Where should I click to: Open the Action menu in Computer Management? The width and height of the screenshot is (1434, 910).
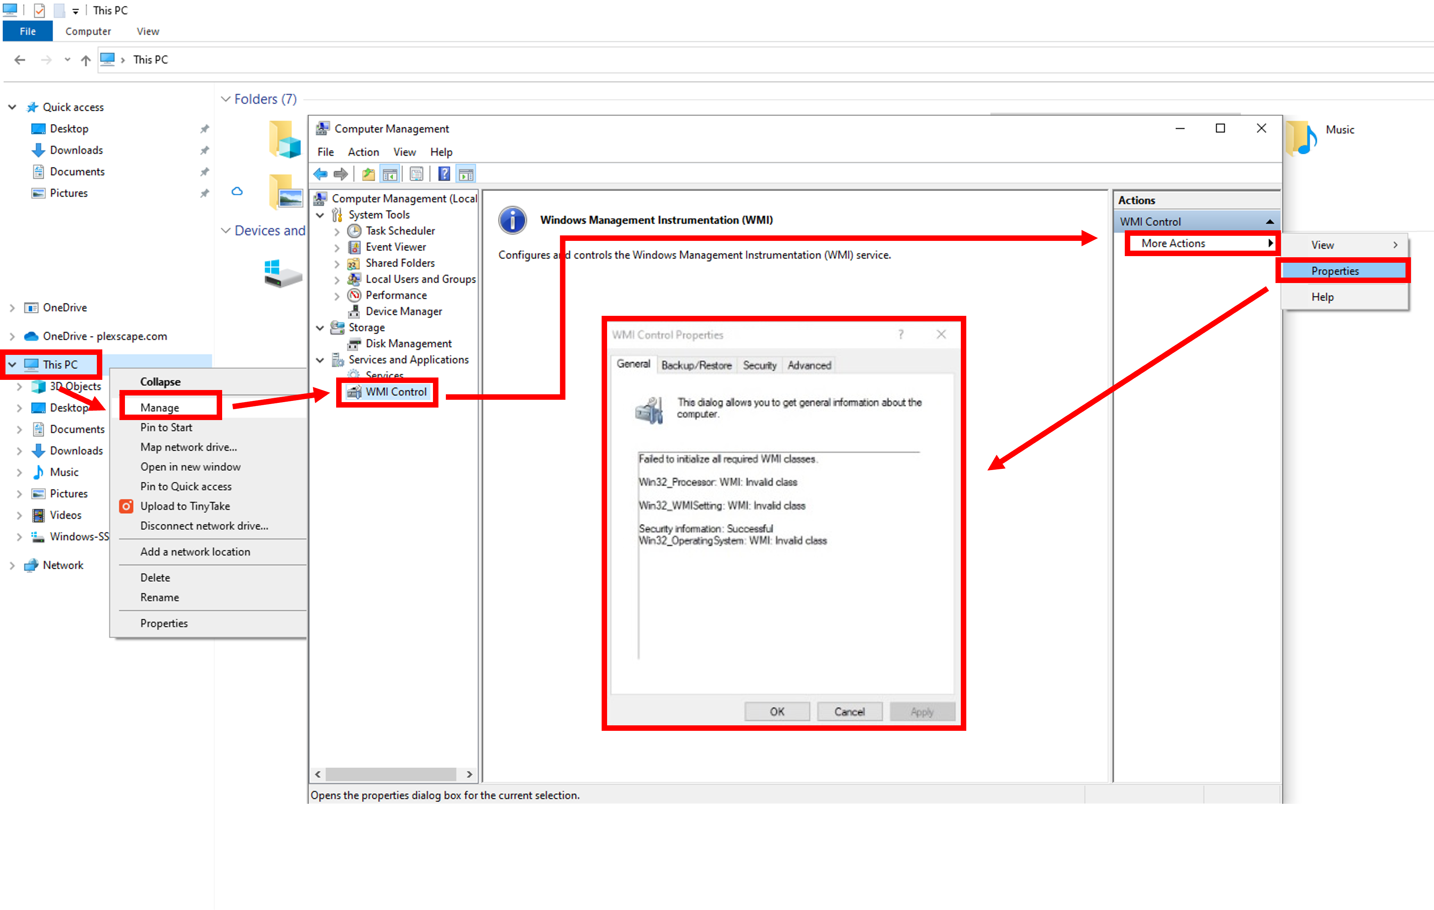pos(363,152)
